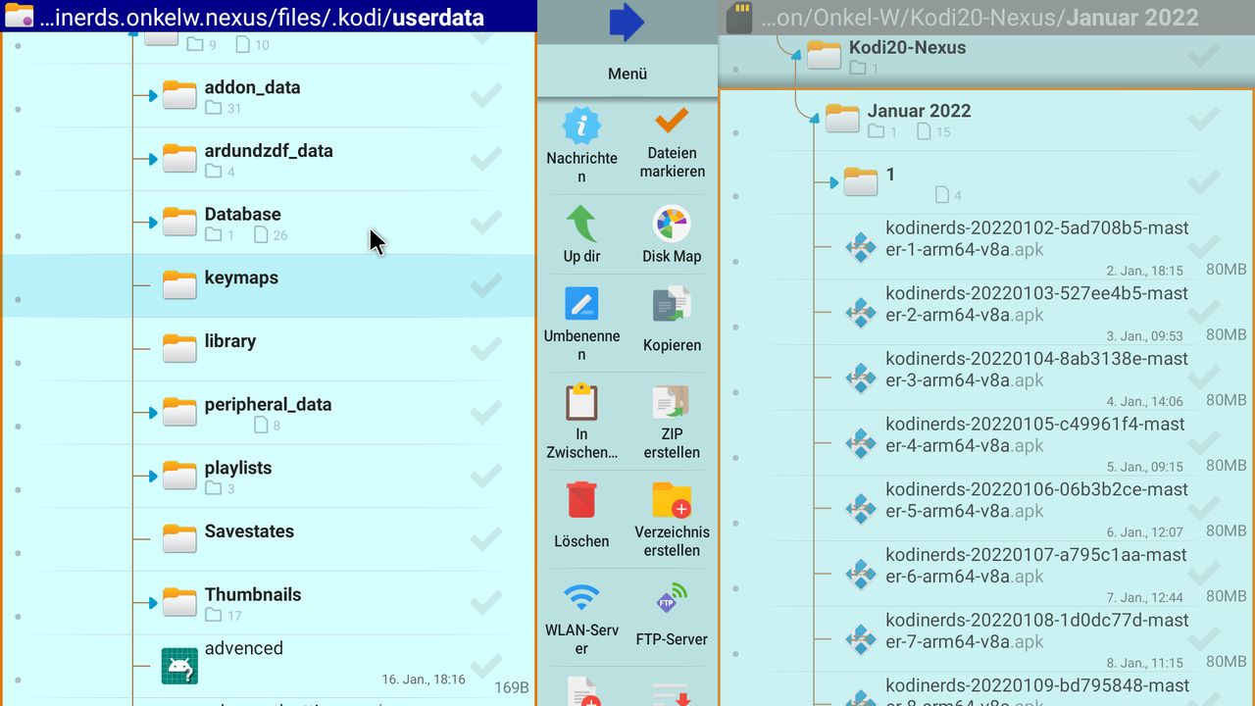This screenshot has width=1255, height=706.
Task: Collapse the Kodi20-Nexus folder arrow
Action: (795, 55)
